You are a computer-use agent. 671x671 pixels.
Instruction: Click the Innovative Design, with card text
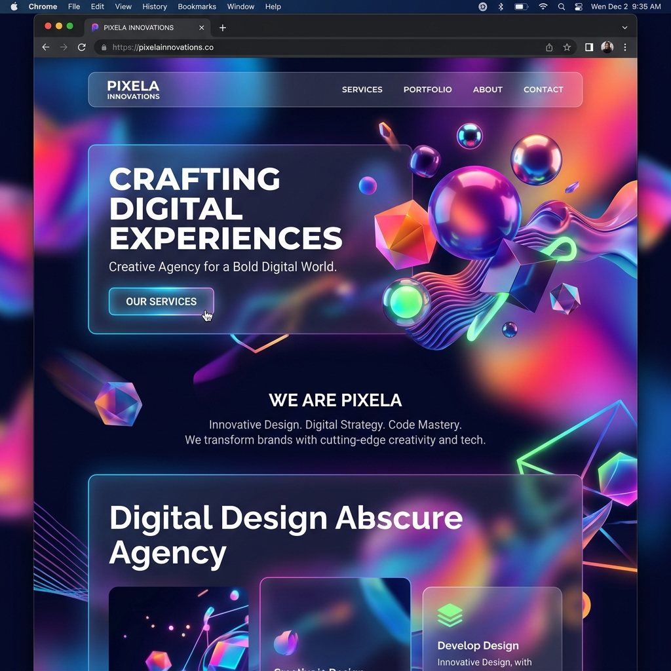(x=484, y=662)
